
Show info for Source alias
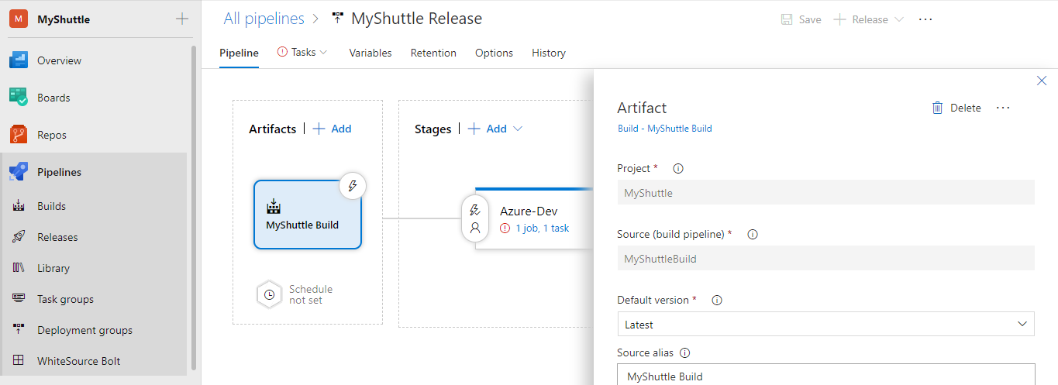tap(684, 352)
